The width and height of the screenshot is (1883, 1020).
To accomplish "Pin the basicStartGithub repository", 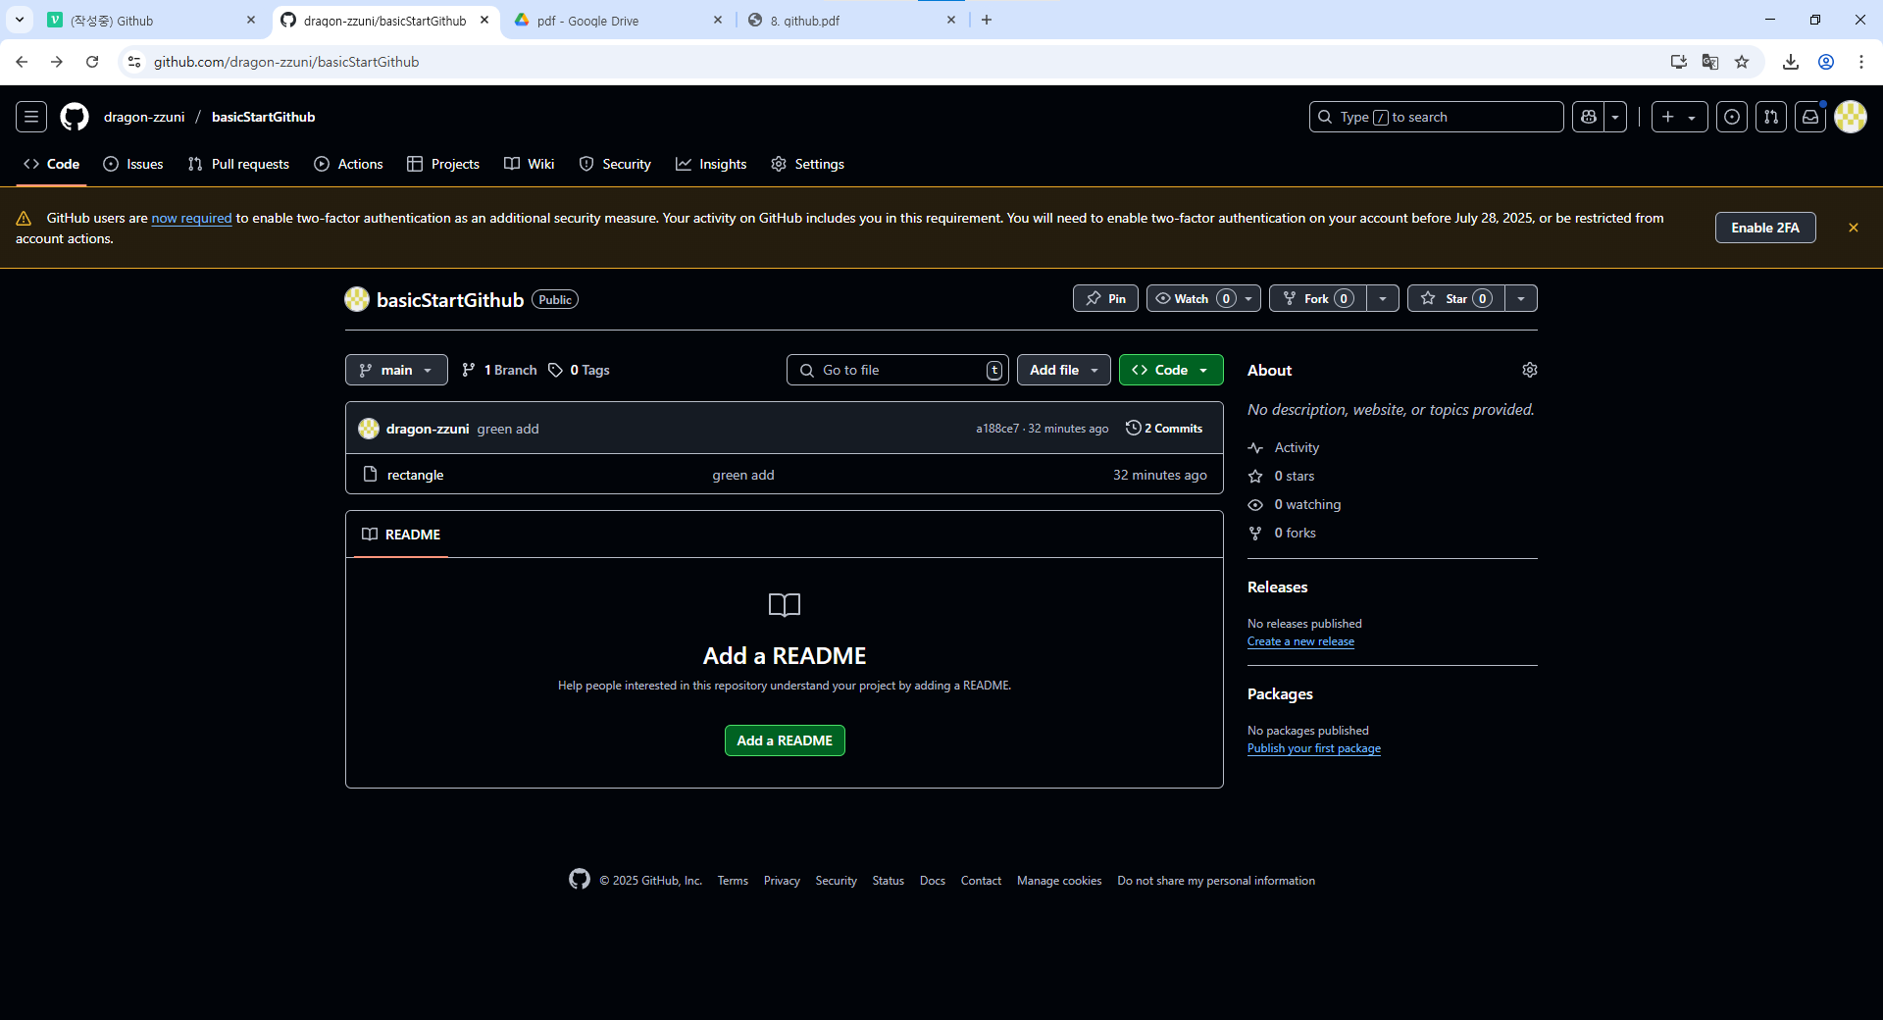I will [1105, 298].
